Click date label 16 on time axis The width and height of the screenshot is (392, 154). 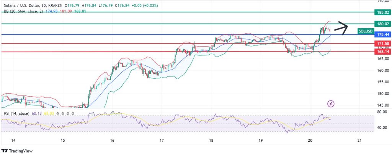tap(112, 141)
